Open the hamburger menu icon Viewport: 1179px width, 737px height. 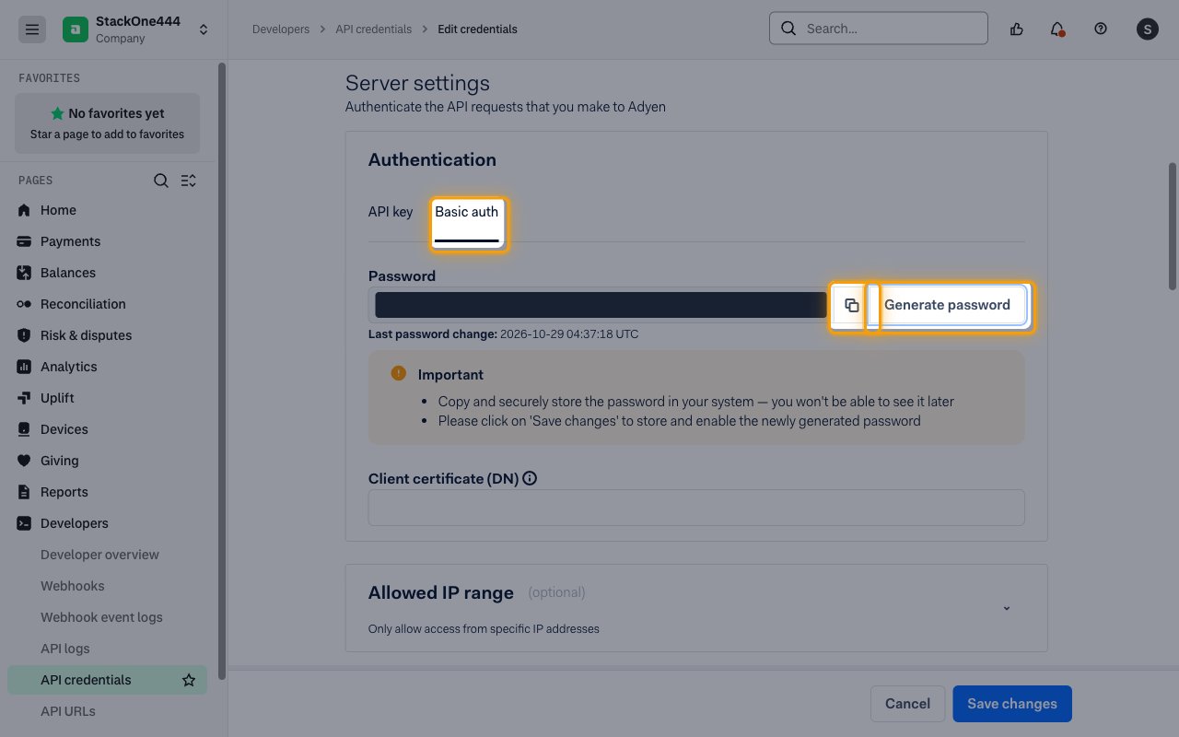[32, 29]
